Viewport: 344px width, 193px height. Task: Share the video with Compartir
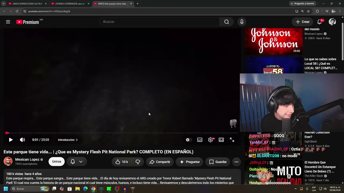coord(160,162)
